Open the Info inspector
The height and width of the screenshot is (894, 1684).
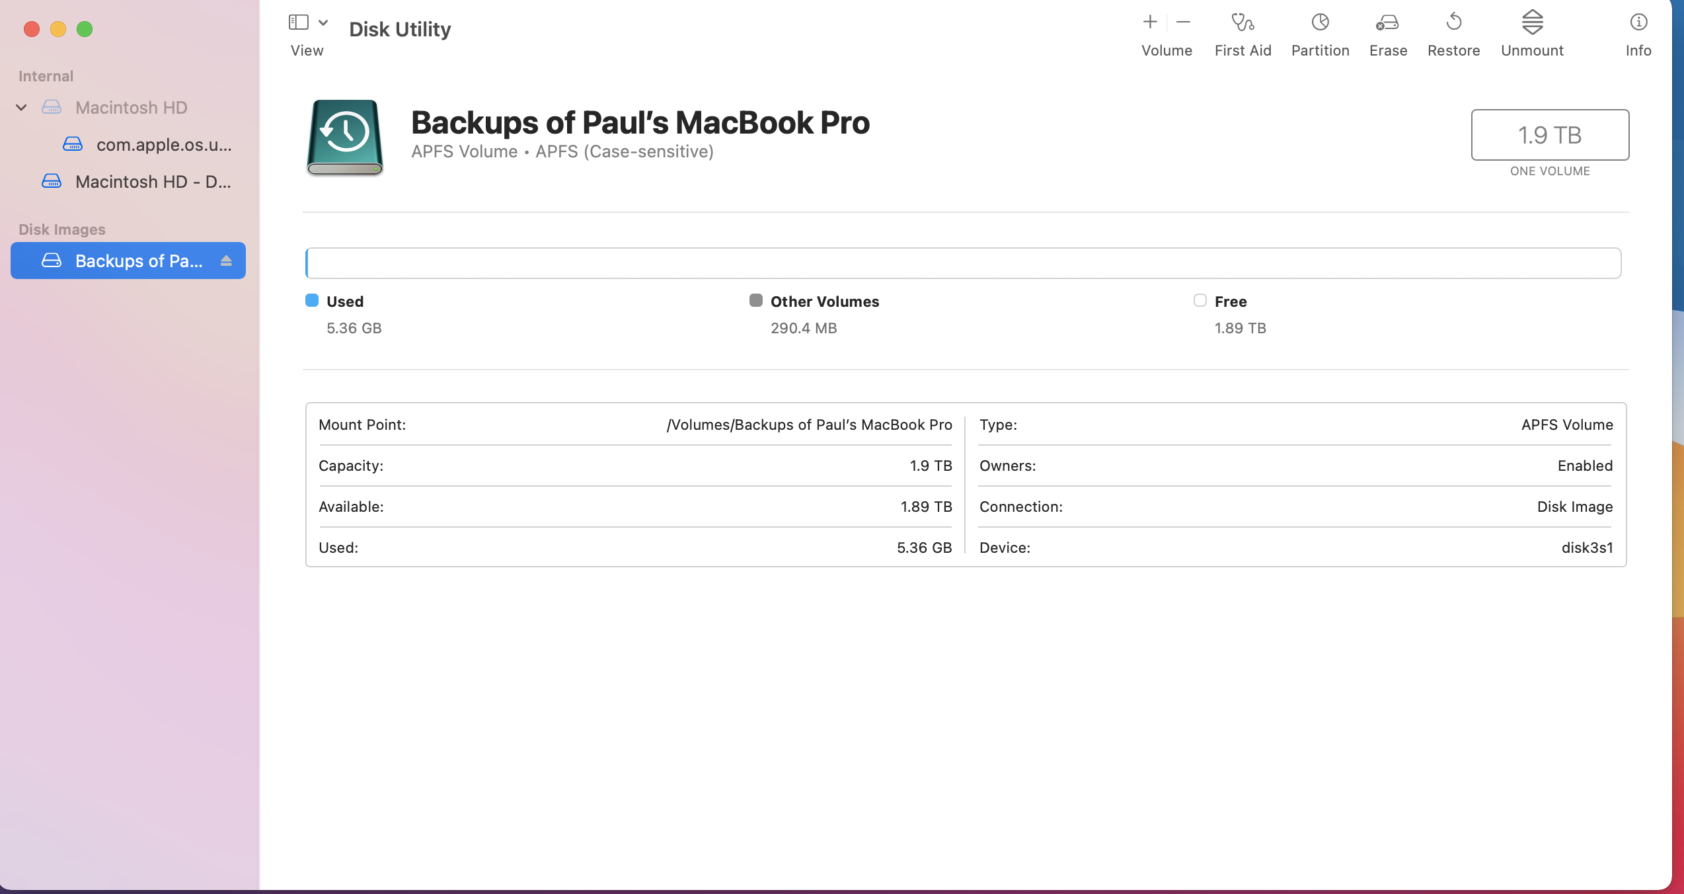(1638, 23)
